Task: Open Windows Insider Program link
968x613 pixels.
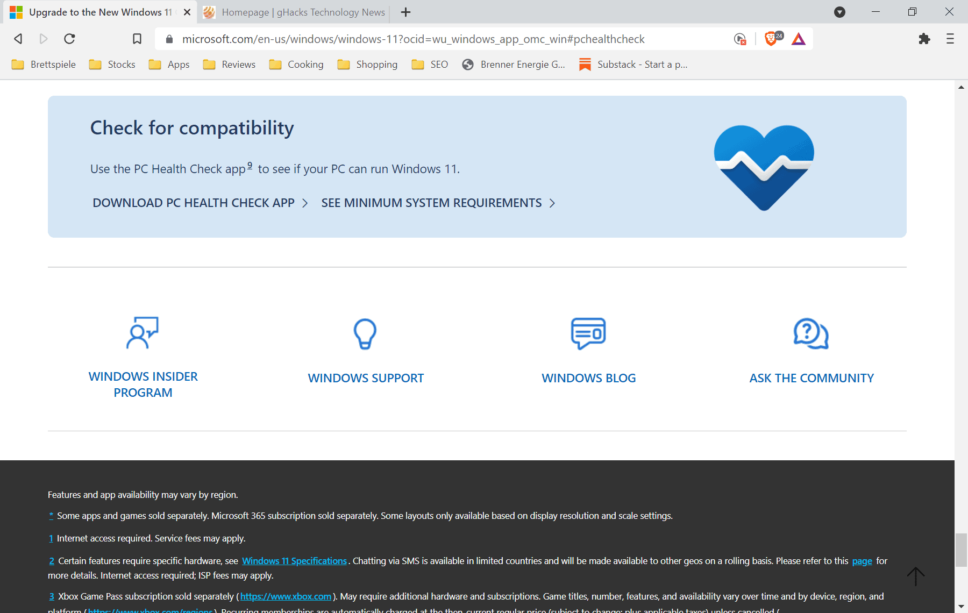Action: pyautogui.click(x=143, y=384)
